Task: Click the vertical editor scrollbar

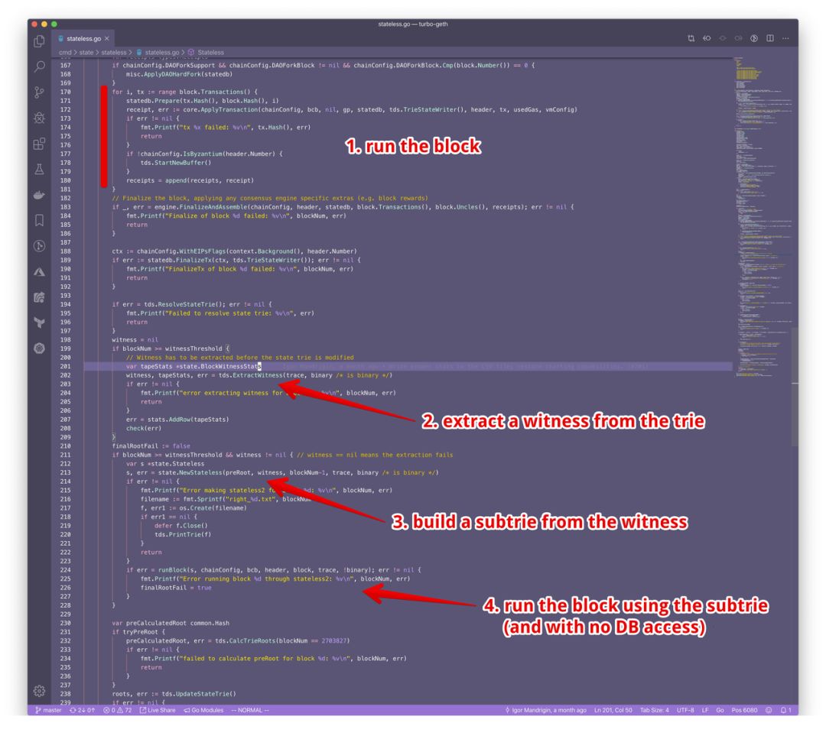Action: click(795, 387)
